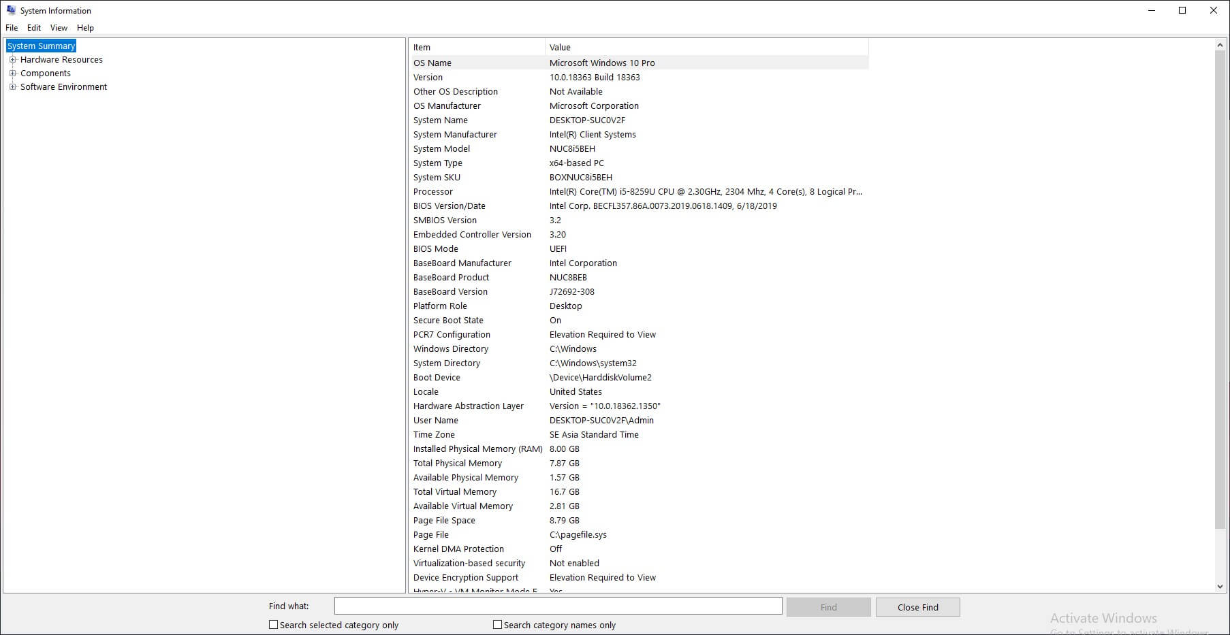
Task: Select the Platform Role row
Action: (x=639, y=306)
